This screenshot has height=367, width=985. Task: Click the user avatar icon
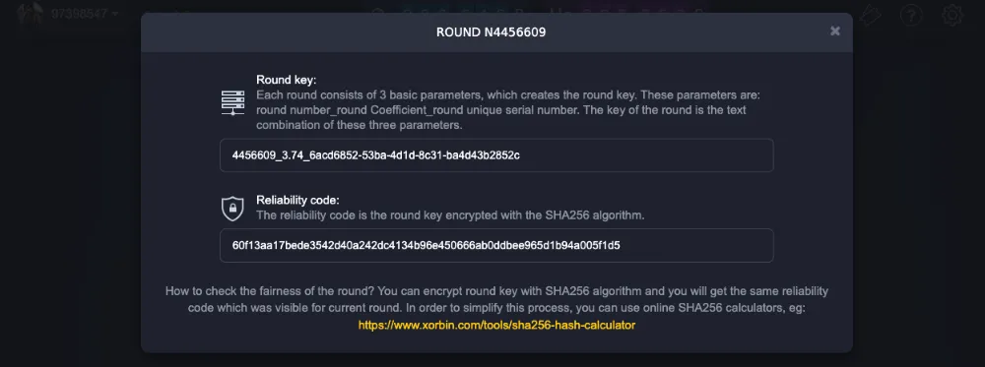point(31,13)
